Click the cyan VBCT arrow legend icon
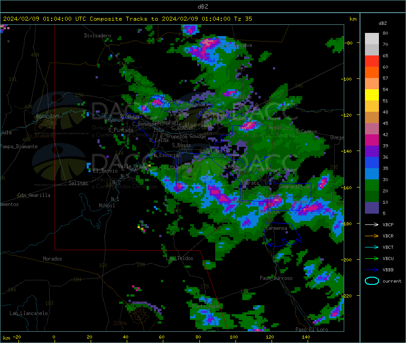 click(x=372, y=247)
